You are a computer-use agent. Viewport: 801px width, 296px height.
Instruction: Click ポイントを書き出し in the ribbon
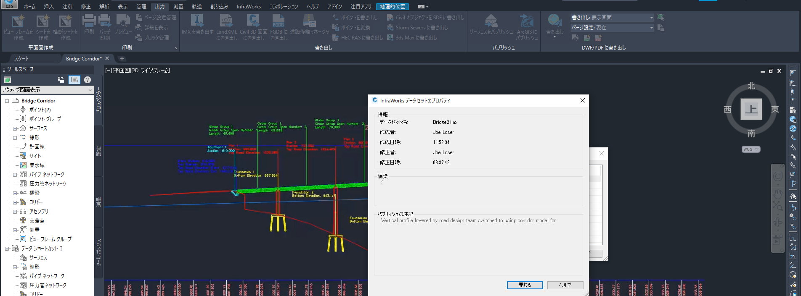point(355,18)
